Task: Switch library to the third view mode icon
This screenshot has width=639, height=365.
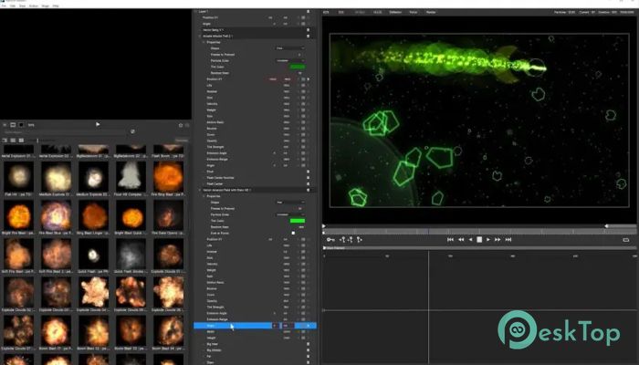Action: pos(21,141)
